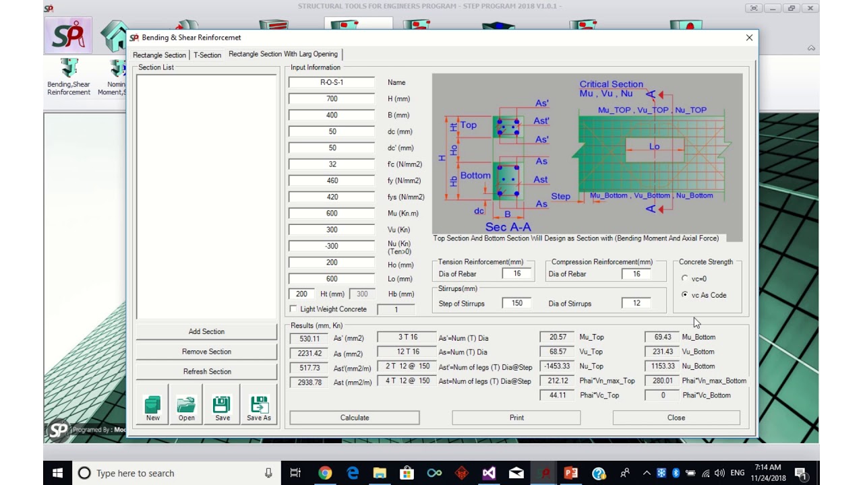Open Task View on taskbar
The height and width of the screenshot is (485, 863).
295,473
